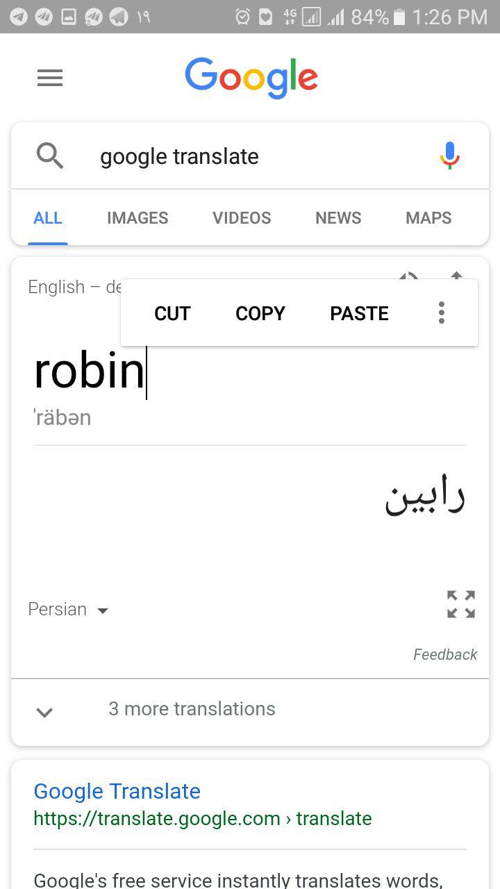500x889 pixels.
Task: Start voice search with microphone
Action: pyautogui.click(x=450, y=156)
